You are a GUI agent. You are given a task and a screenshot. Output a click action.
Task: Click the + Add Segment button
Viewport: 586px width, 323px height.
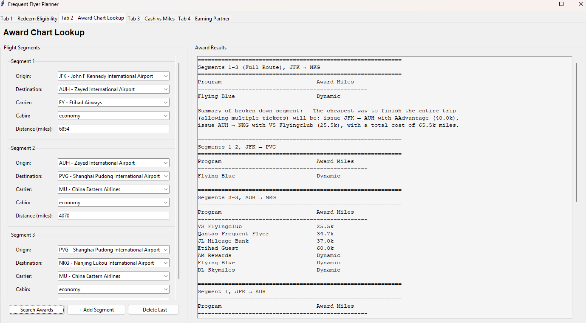pyautogui.click(x=96, y=310)
